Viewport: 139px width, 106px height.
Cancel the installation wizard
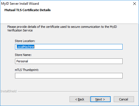(x=124, y=99)
